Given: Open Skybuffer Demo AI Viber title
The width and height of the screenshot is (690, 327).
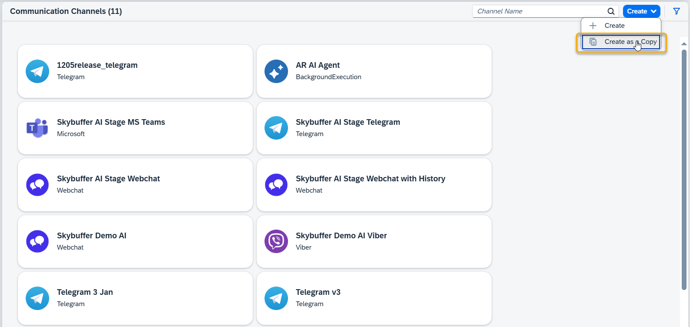Looking at the screenshot, I should coord(341,236).
